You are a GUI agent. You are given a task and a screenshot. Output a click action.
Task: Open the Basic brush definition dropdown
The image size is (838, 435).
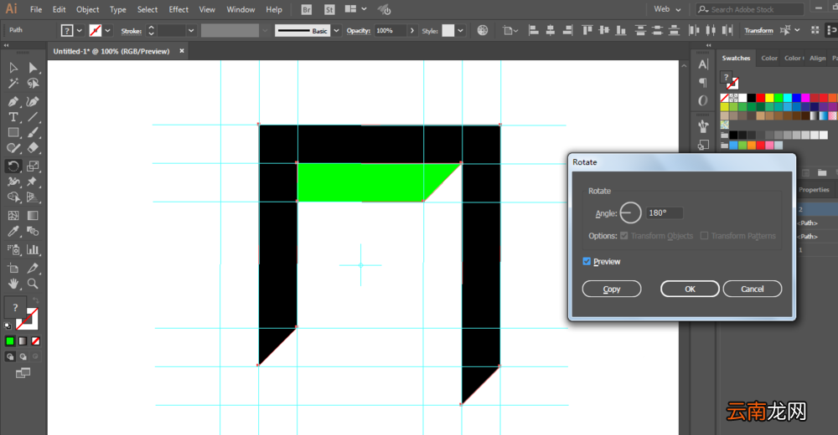tap(336, 30)
